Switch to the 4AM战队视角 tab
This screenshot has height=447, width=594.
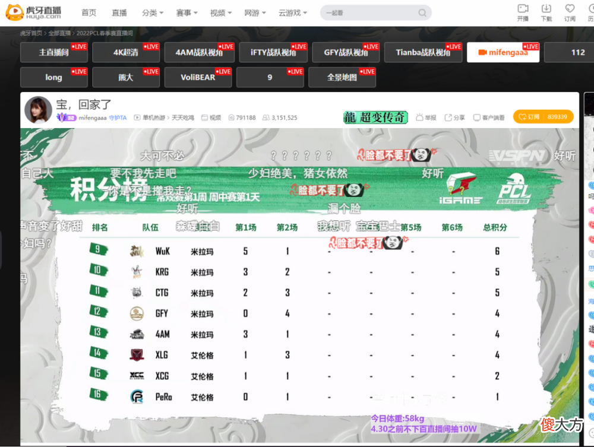click(x=199, y=52)
